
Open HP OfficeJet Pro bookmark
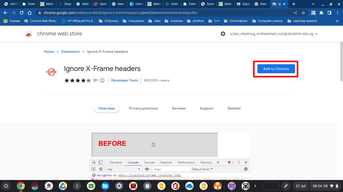pyautogui.click(x=78, y=21)
